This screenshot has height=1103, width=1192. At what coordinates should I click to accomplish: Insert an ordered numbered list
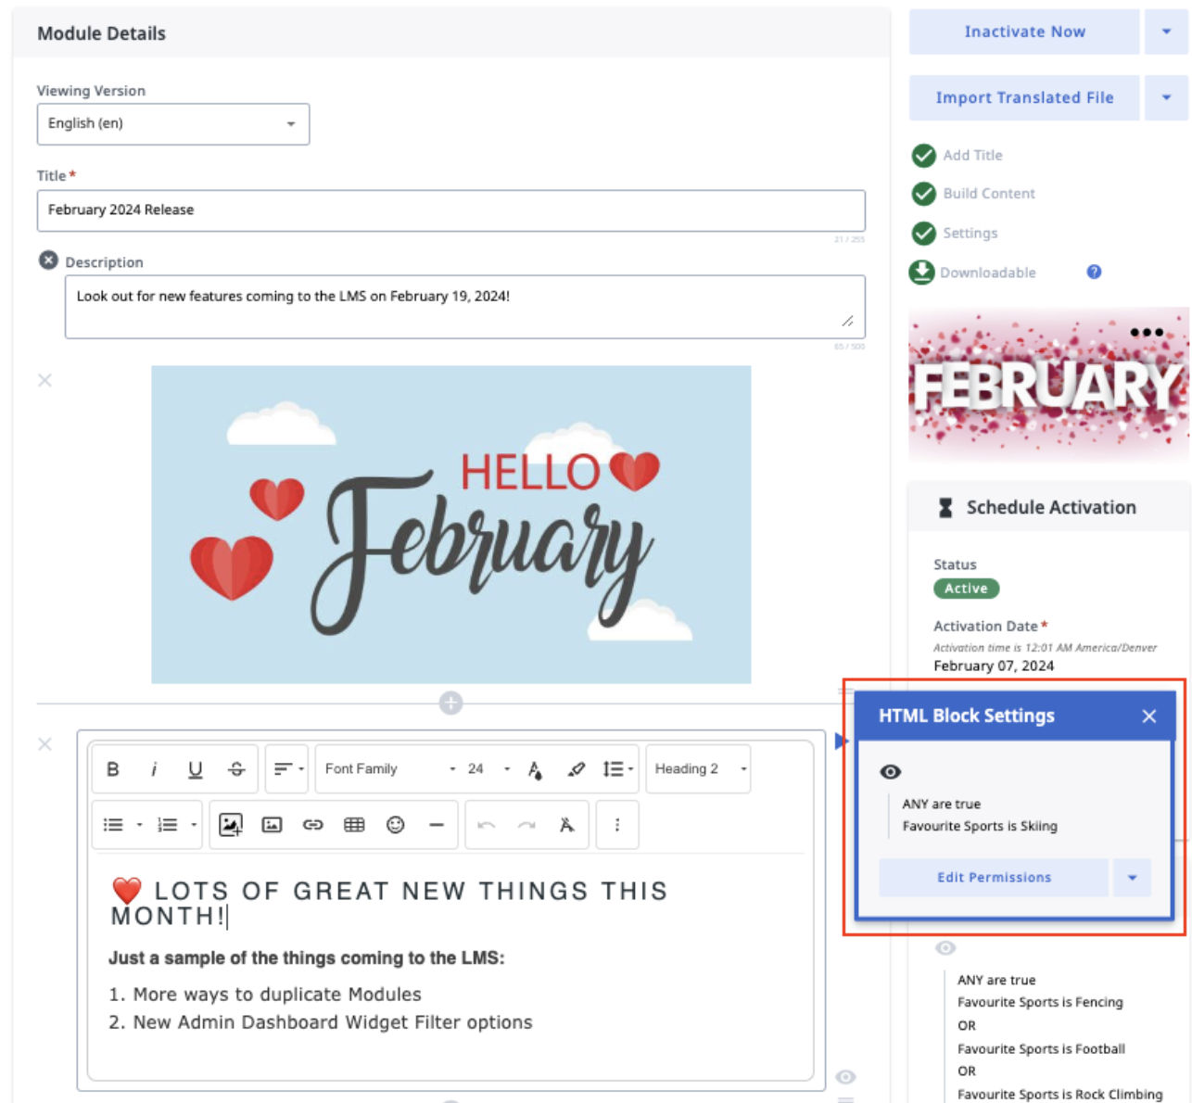168,825
